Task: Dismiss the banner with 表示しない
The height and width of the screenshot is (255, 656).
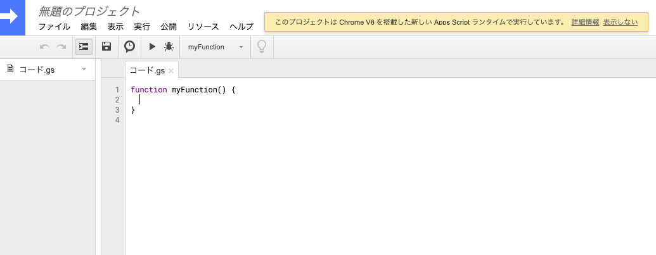Action: 621,22
